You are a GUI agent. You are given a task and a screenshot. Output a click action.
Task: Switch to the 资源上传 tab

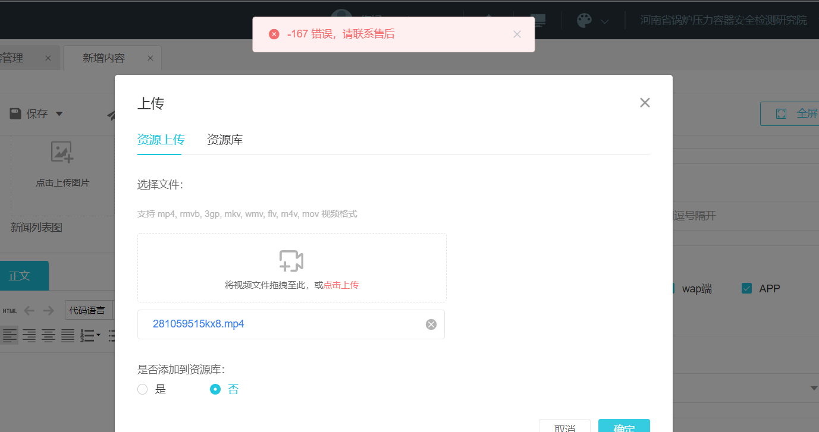pyautogui.click(x=161, y=140)
